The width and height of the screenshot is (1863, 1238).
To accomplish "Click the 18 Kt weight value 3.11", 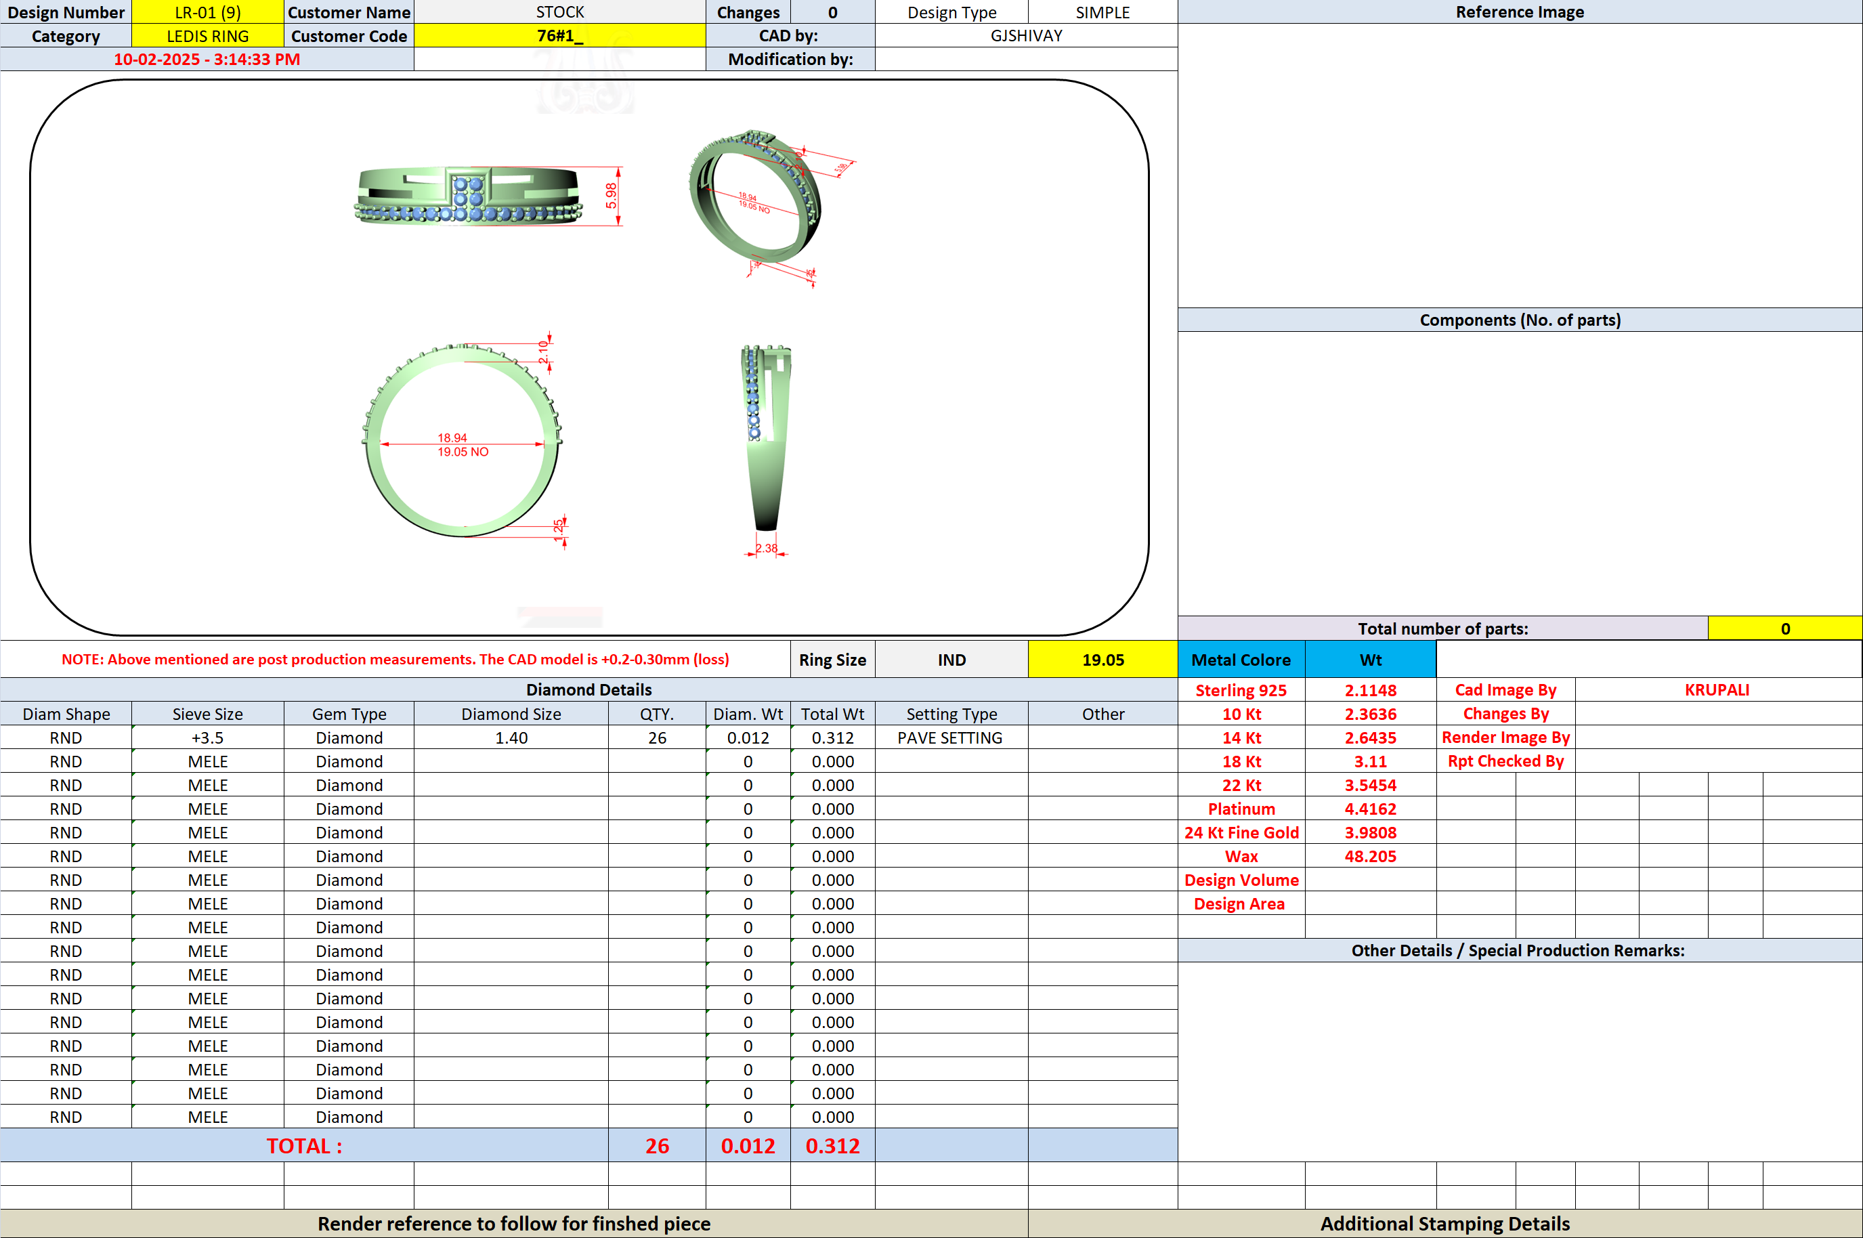I will tap(1371, 761).
